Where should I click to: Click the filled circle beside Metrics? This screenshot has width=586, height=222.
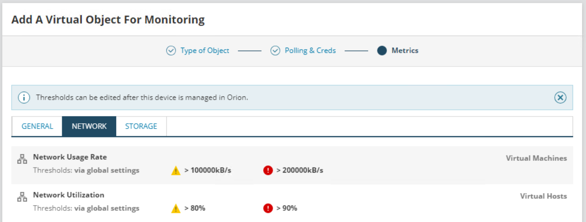[x=382, y=51]
